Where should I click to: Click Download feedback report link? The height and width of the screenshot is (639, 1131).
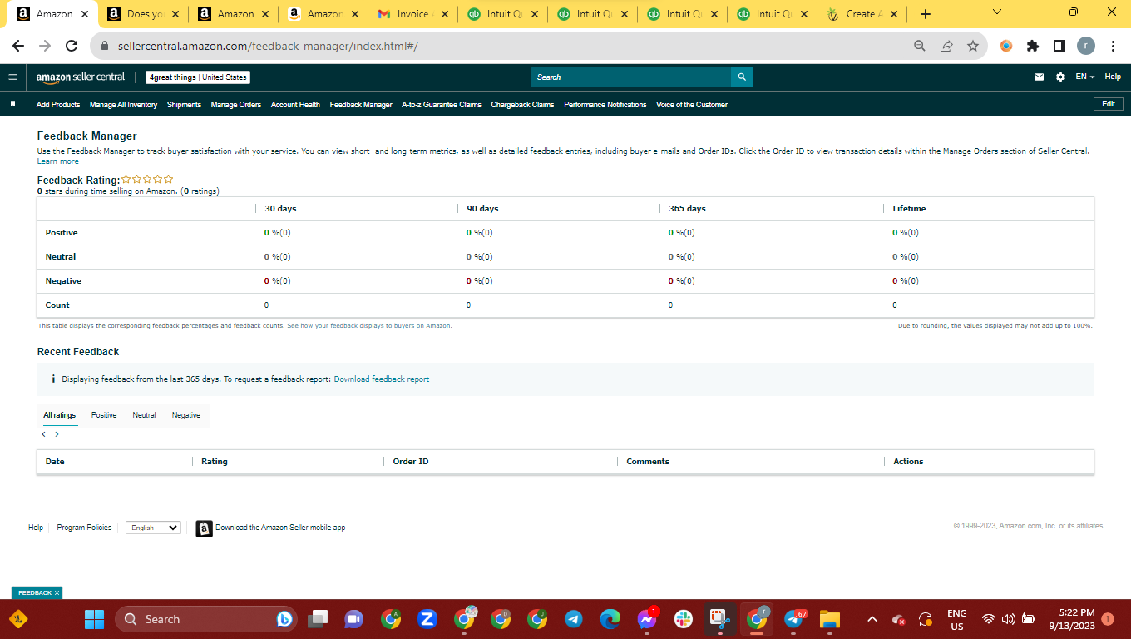click(x=382, y=379)
